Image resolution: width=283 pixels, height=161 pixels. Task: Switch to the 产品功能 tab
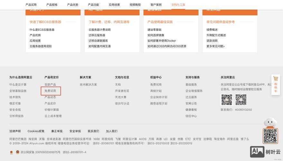93,5
